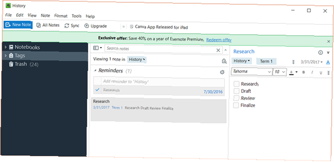Screen dimensions: 334x162
Task: Click the Research note title
Action: [244, 52]
